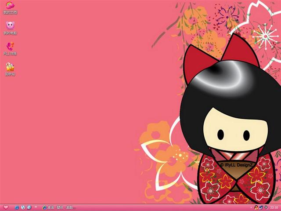This screenshot has height=211, width=281.
Task: Click the 22:10 system clock
Action: click(274, 207)
